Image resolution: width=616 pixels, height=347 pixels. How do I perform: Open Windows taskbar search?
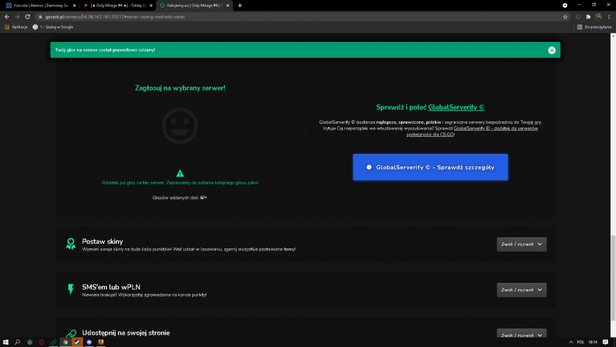tap(17, 342)
